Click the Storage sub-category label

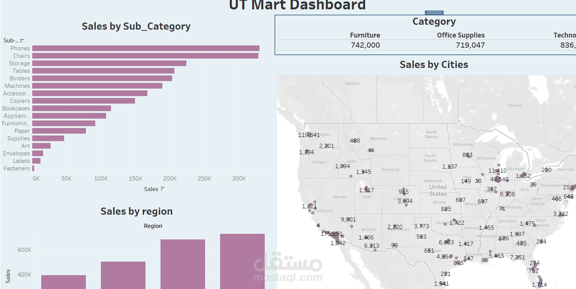(19, 63)
